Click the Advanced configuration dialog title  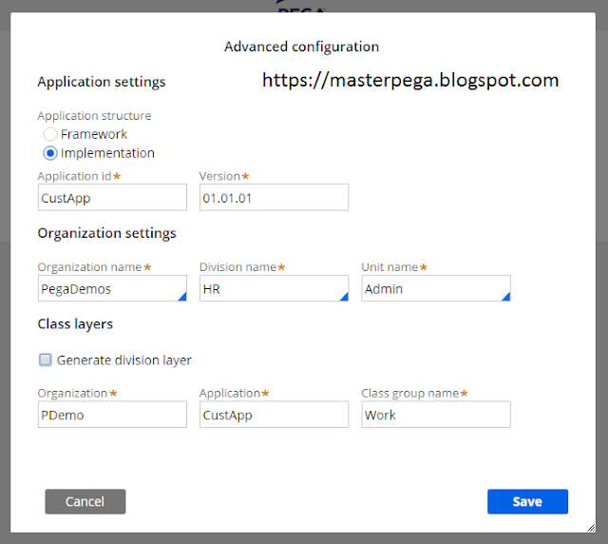pyautogui.click(x=302, y=47)
